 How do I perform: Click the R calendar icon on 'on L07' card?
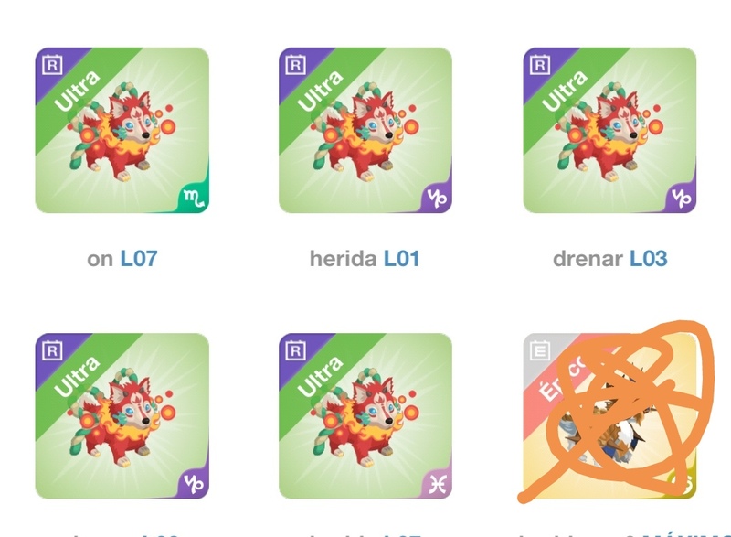(x=52, y=65)
